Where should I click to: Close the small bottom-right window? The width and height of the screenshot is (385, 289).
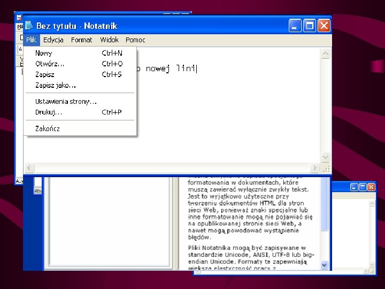coord(371,187)
